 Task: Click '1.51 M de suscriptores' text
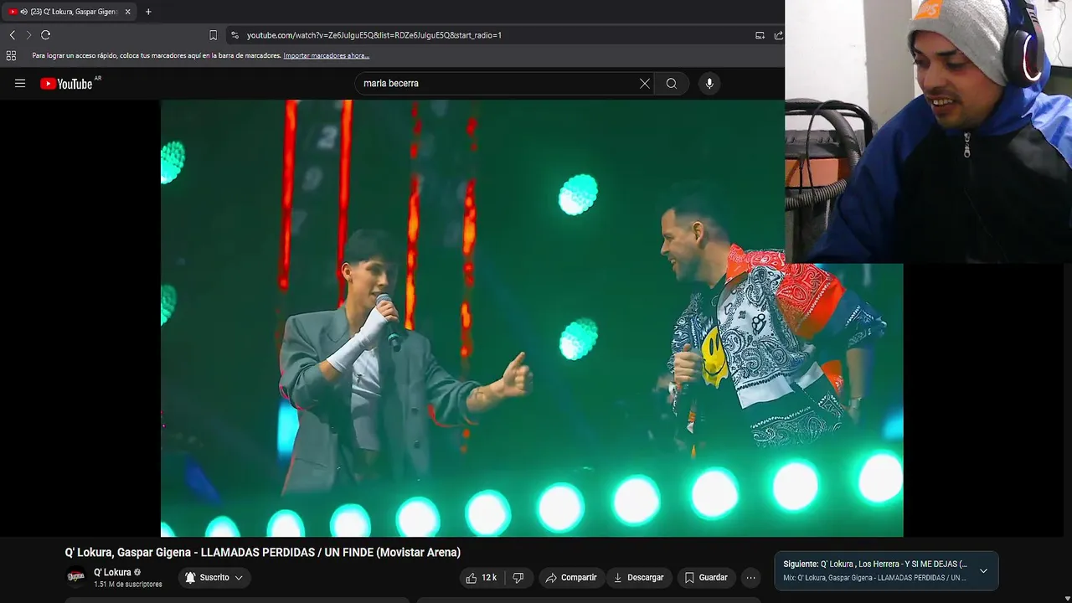tap(128, 585)
